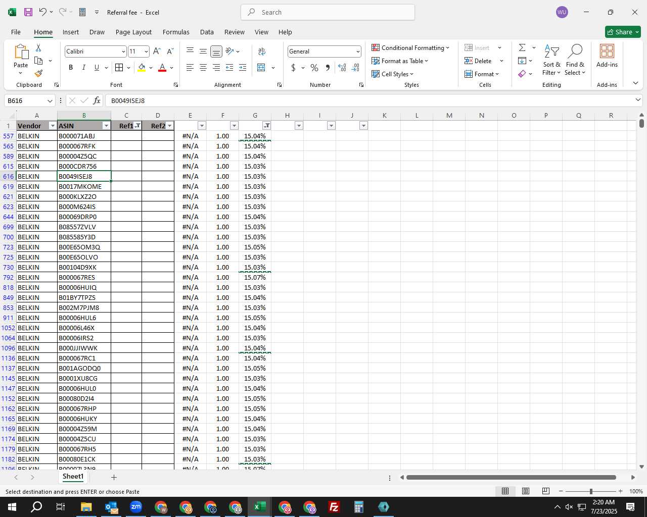Click the add new sheet plus button
This screenshot has height=517, width=647.
click(x=114, y=477)
